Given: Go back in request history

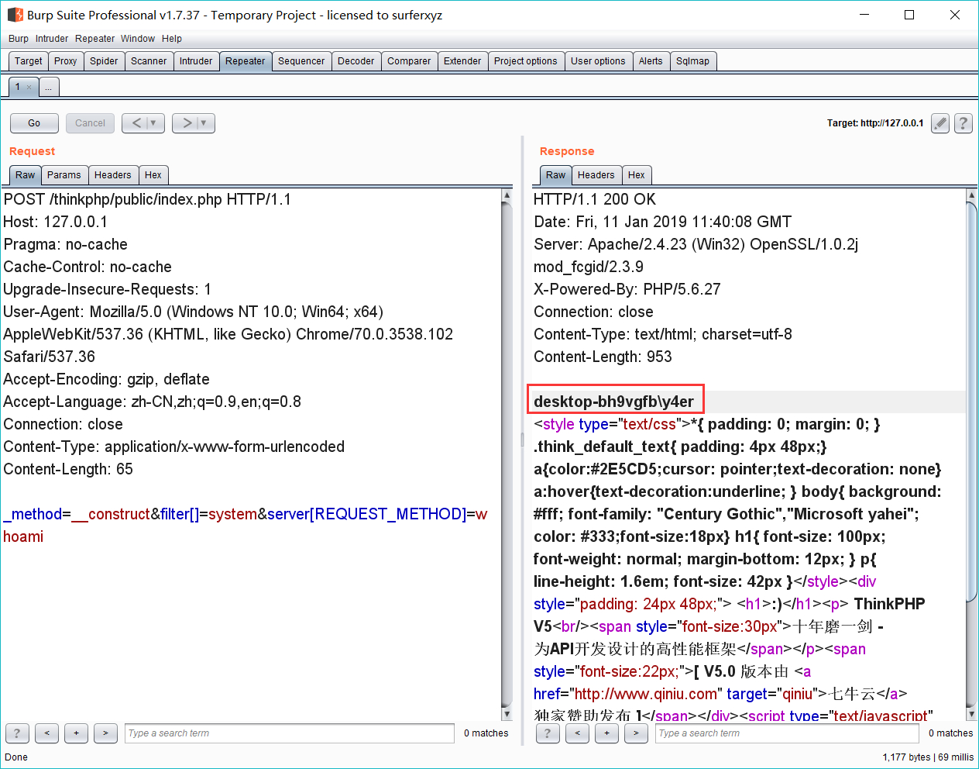Looking at the screenshot, I should coord(136,122).
